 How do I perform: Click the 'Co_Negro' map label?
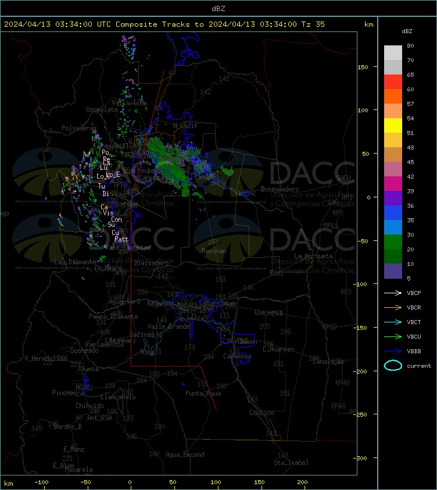point(108,268)
